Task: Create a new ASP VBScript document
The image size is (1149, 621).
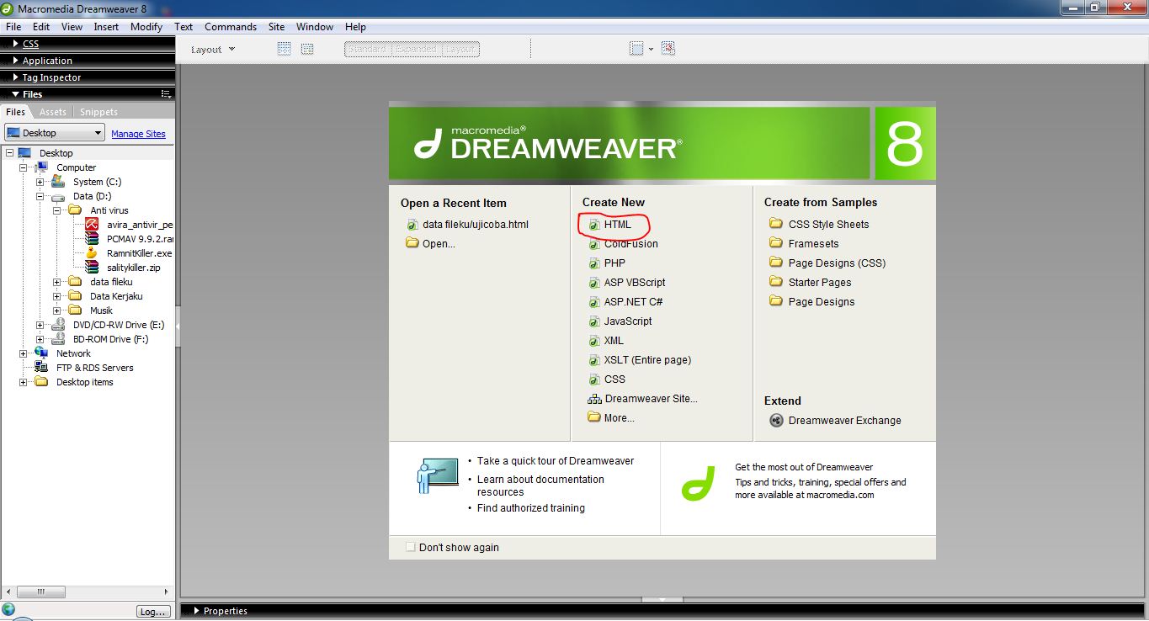Action: pyautogui.click(x=627, y=283)
